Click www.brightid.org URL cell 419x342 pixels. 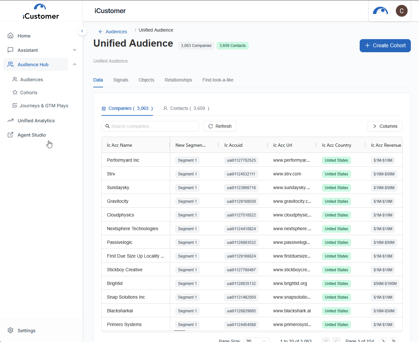[x=290, y=283]
